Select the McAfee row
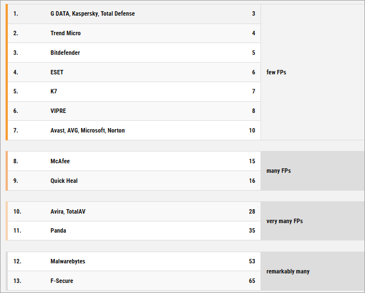 [x=60, y=161]
